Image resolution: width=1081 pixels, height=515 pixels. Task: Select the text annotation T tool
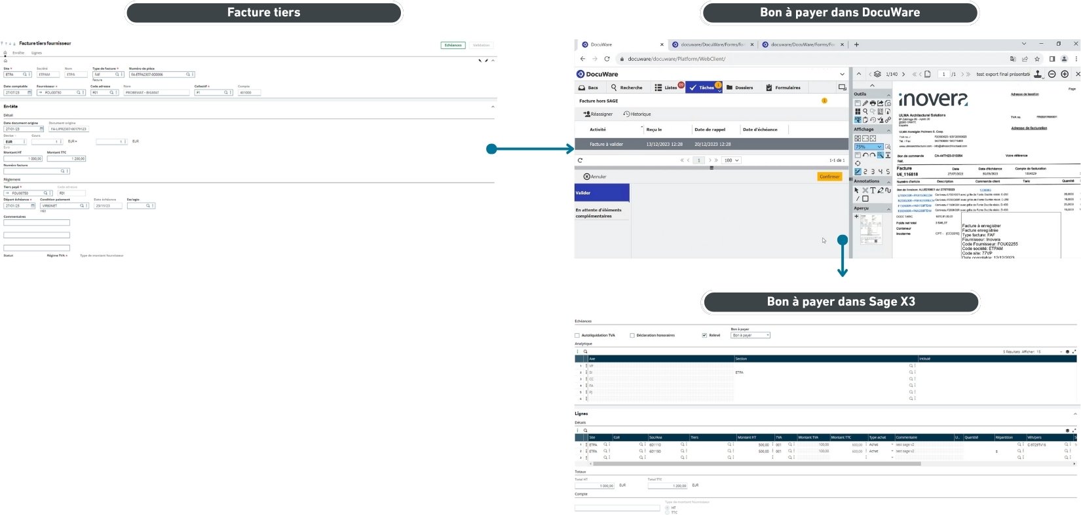click(x=873, y=190)
